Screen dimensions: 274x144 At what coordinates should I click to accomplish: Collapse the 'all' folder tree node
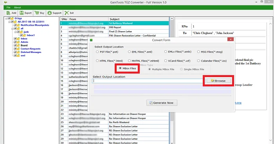coord(13,28)
